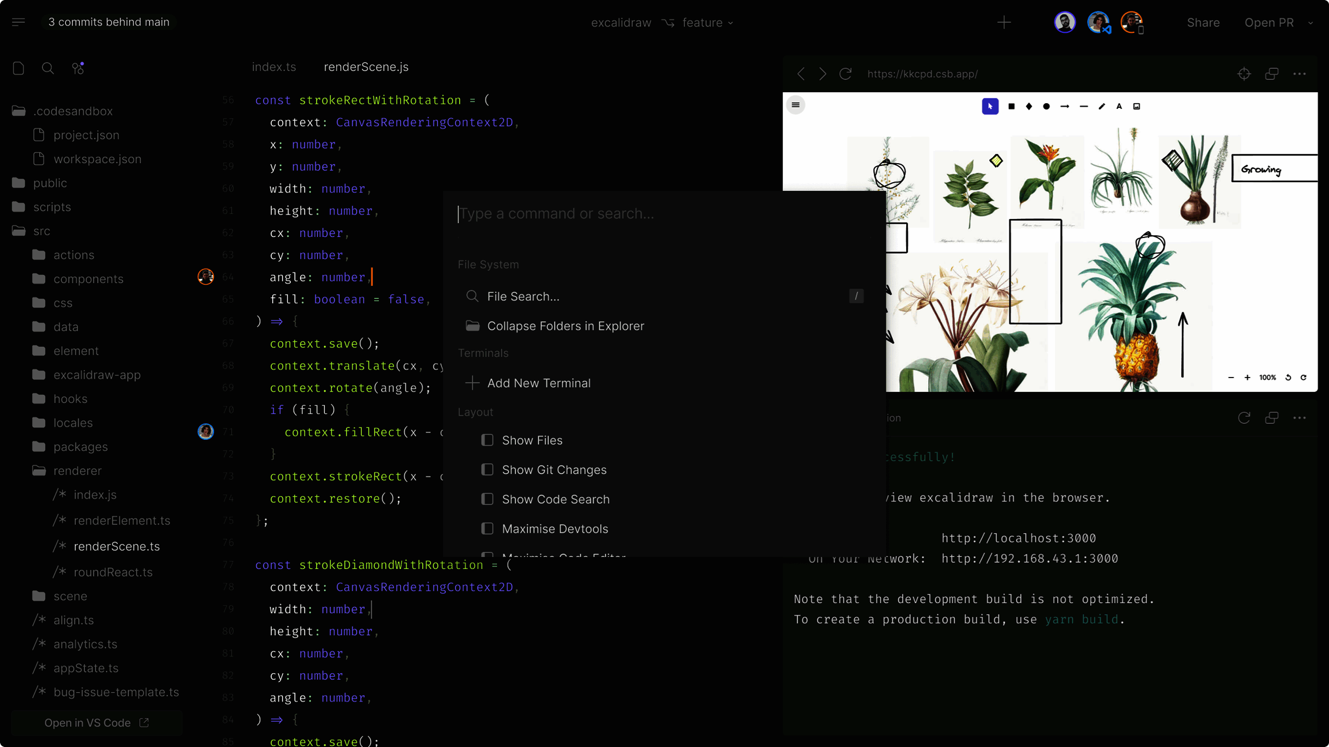
Task: Enable Maximise Devtools
Action: [487, 529]
